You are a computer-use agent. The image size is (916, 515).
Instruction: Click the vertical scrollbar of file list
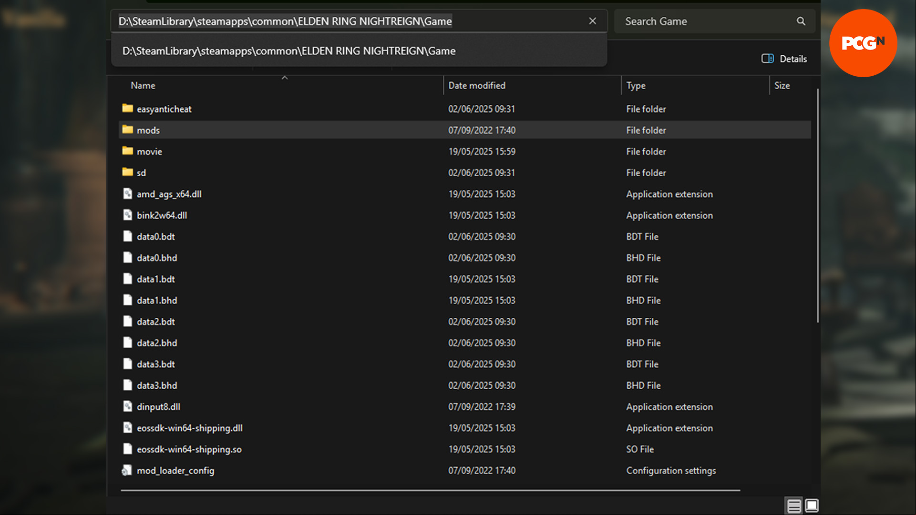817,206
